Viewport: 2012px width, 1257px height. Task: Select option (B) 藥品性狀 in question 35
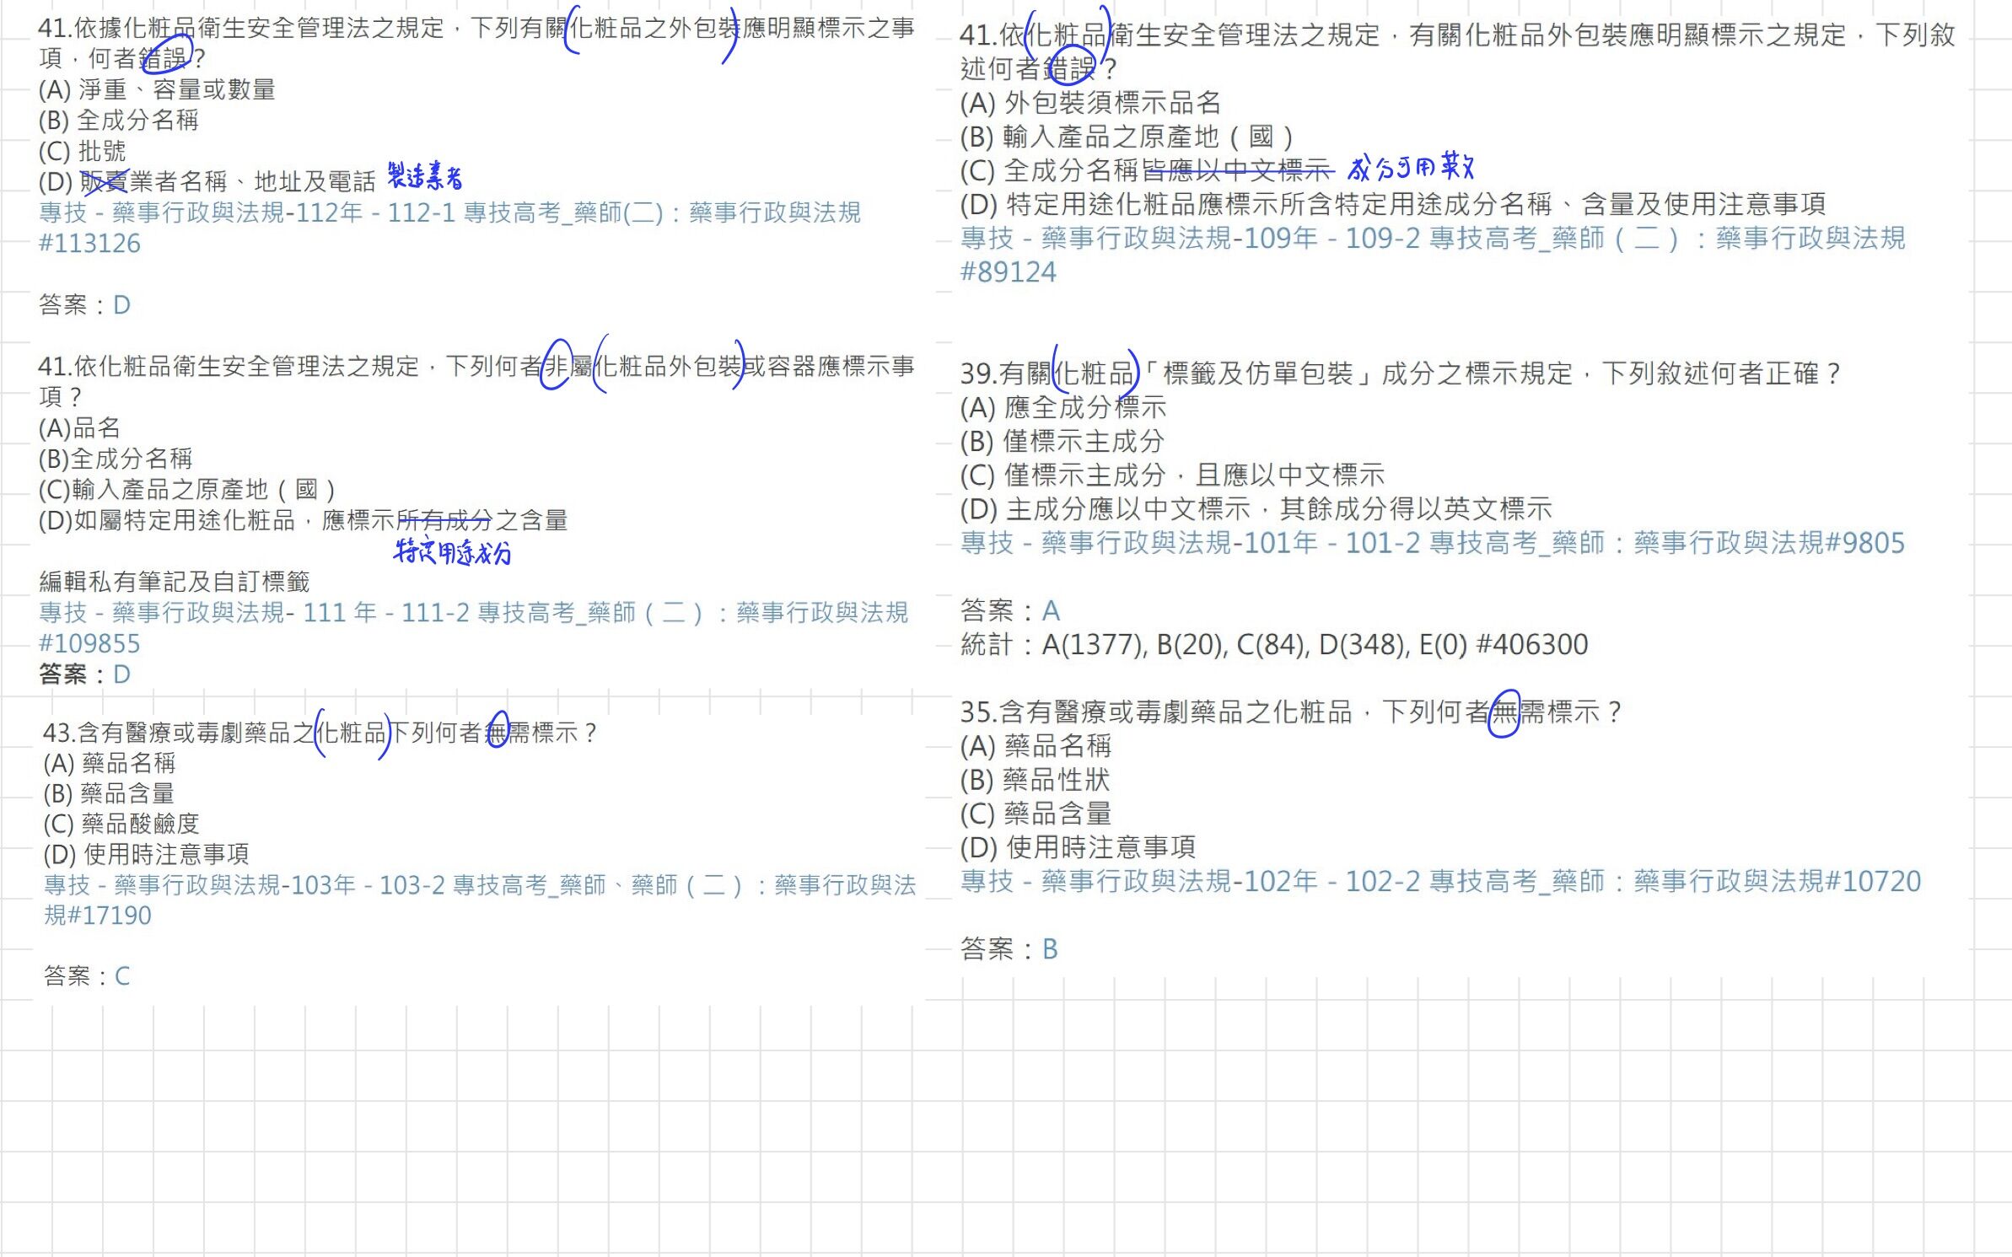(x=1035, y=780)
